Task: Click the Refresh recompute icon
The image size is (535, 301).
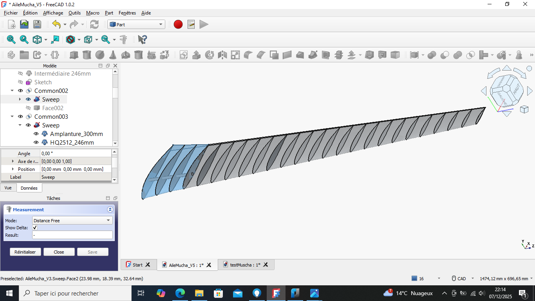Action: 94,24
